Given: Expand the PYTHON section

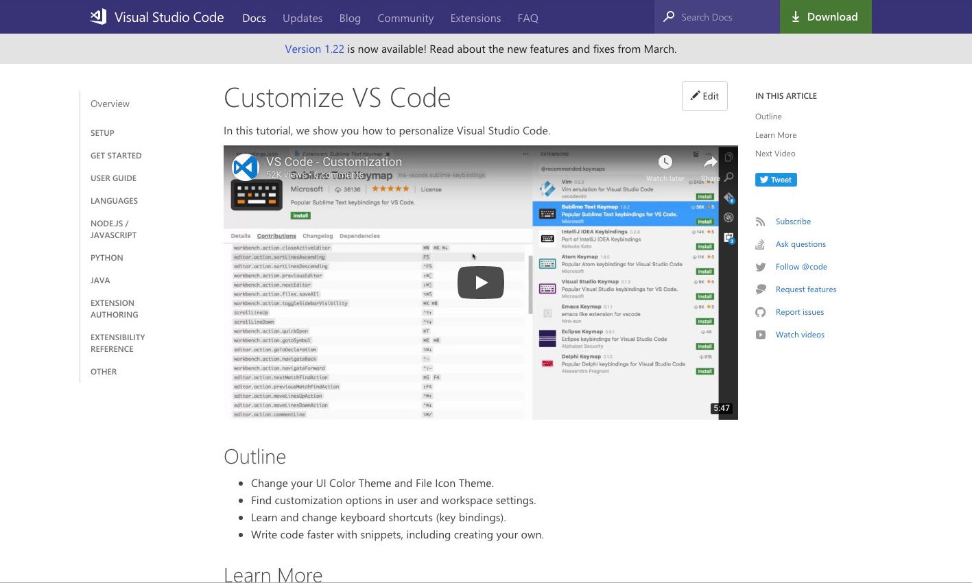Looking at the screenshot, I should point(107,258).
